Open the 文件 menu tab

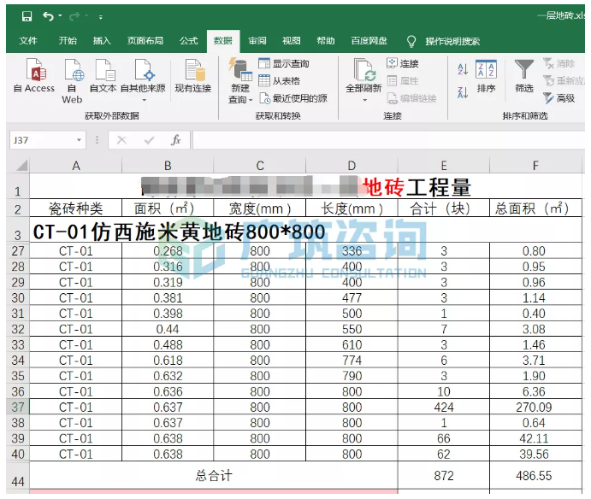[x=28, y=41]
